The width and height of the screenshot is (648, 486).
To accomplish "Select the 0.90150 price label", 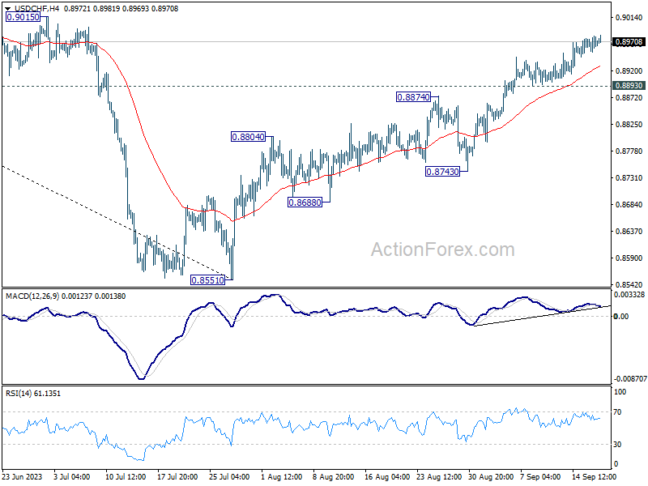I will tap(23, 17).
